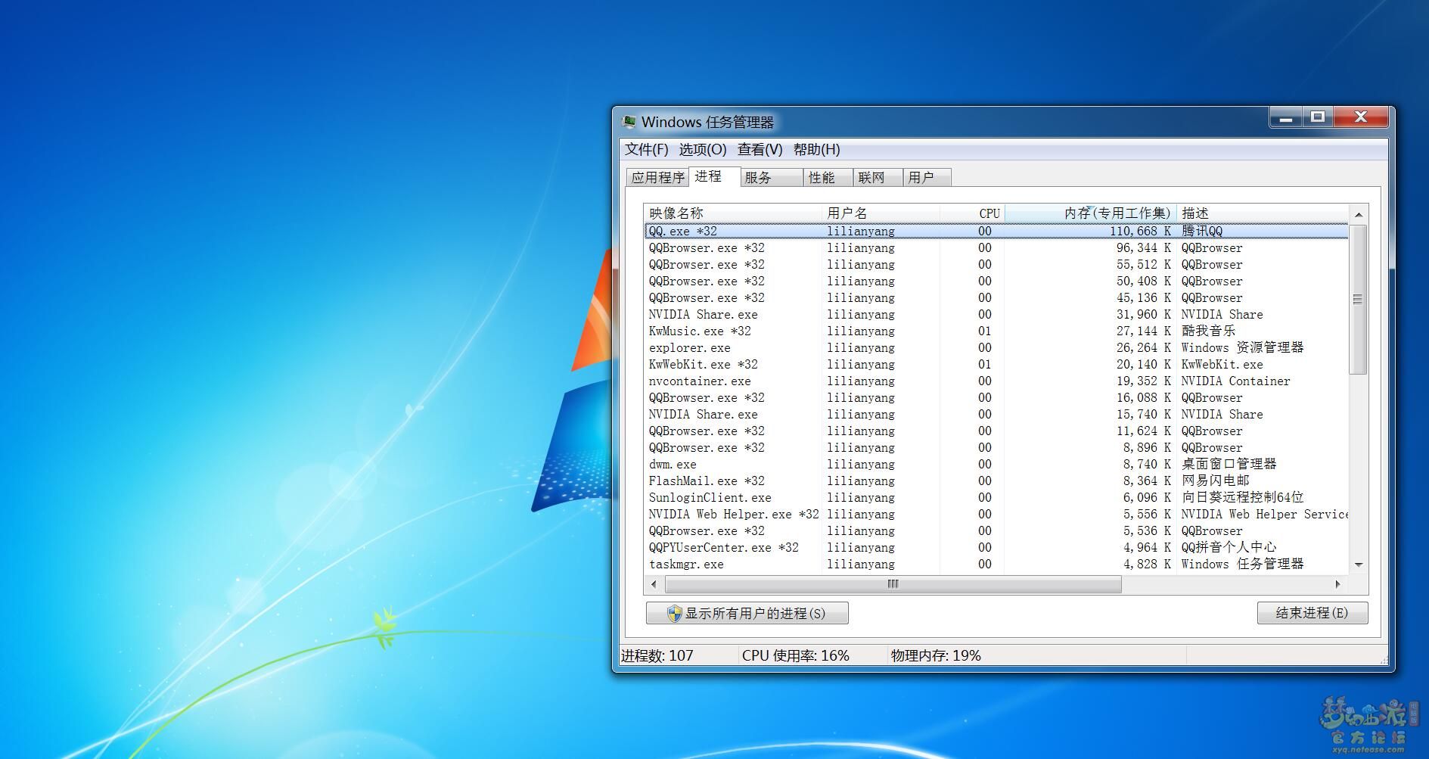Open the 性能 tab
Screen dimensions: 1429x759
click(x=828, y=178)
